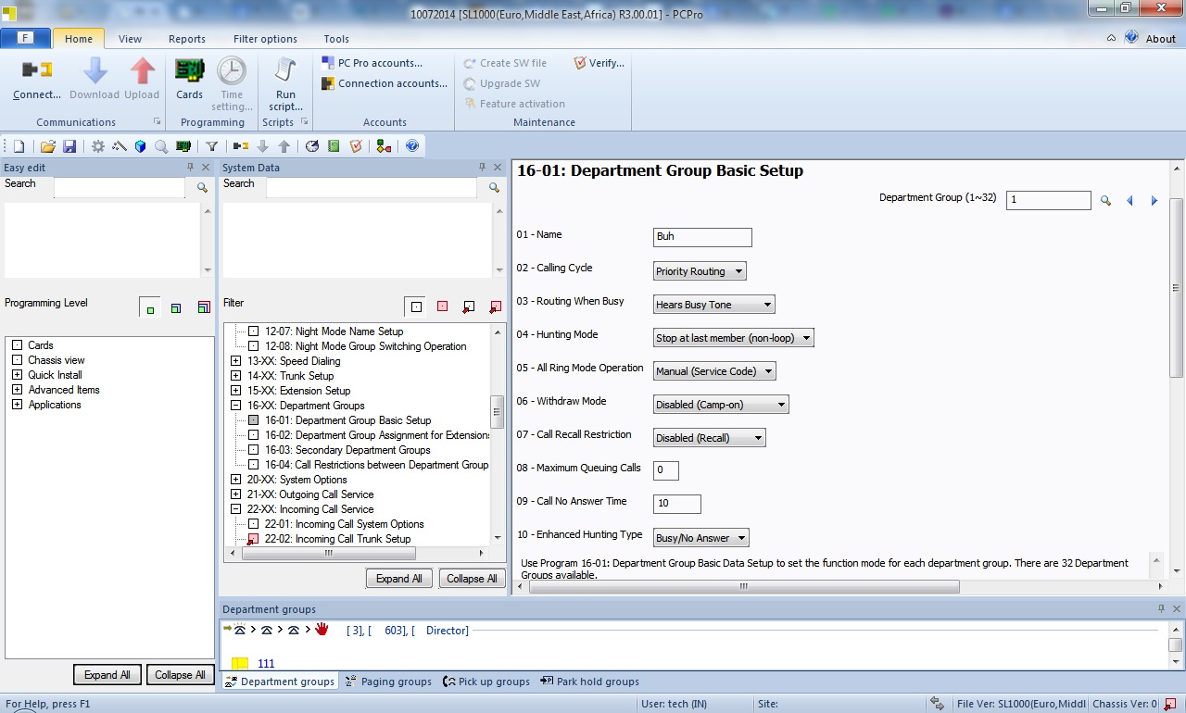Screen dimensions: 1186x713
Task: Click the Easy edit search magnifier icon
Action: coord(202,188)
